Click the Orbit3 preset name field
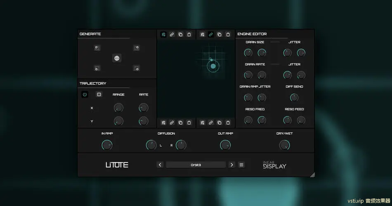 tap(196, 165)
